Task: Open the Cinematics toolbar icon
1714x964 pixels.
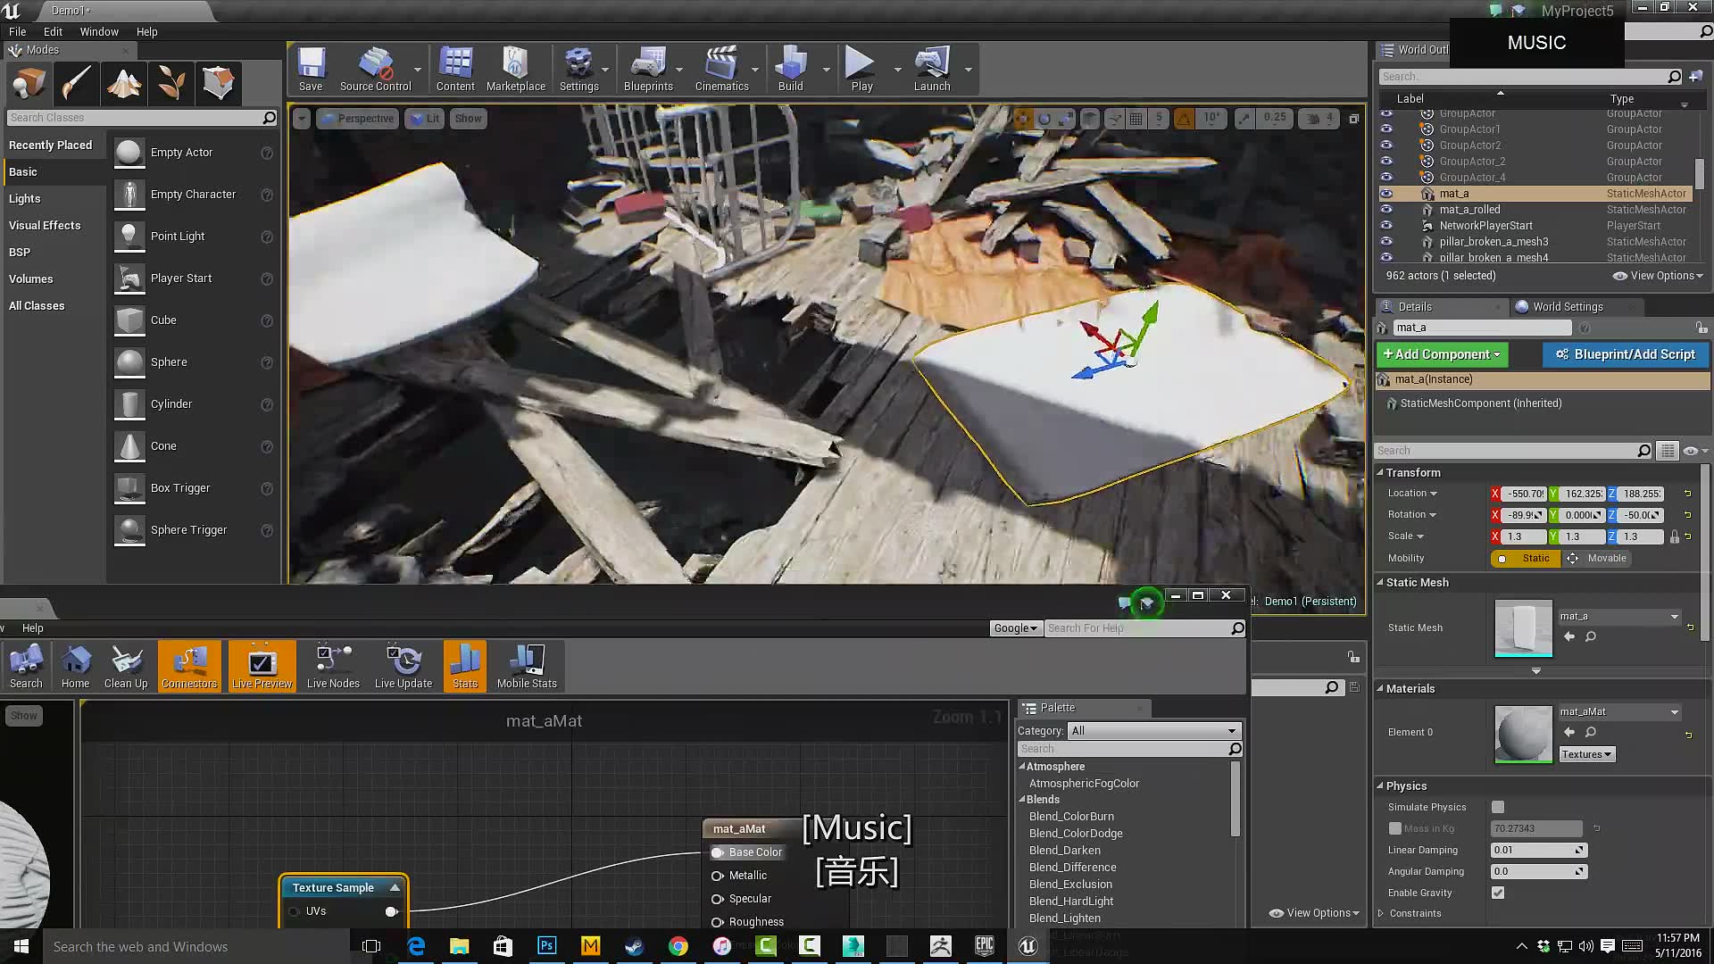Action: point(721,69)
